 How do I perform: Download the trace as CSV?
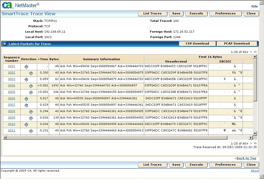click(197, 43)
